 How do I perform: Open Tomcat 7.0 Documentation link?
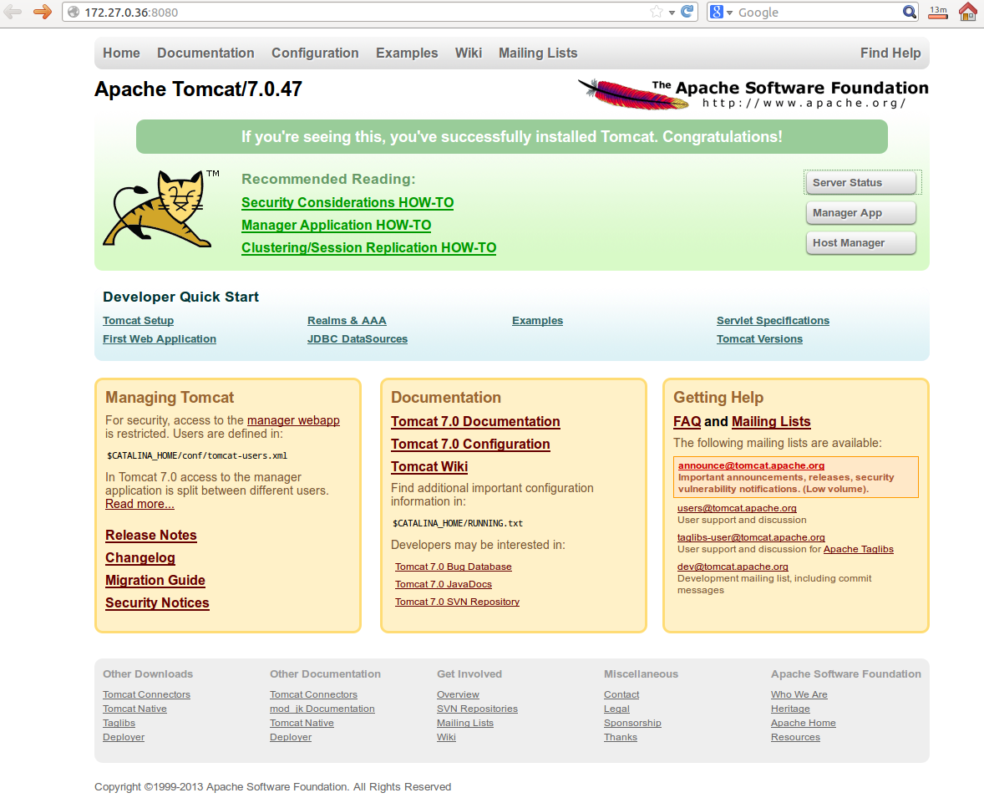[475, 422]
